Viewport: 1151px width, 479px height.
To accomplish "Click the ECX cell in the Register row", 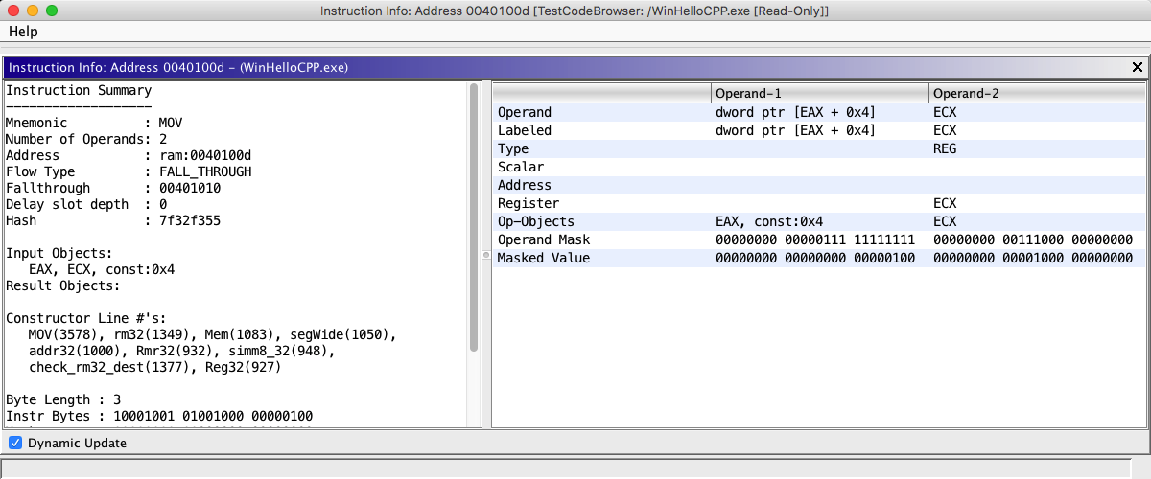I will (945, 203).
